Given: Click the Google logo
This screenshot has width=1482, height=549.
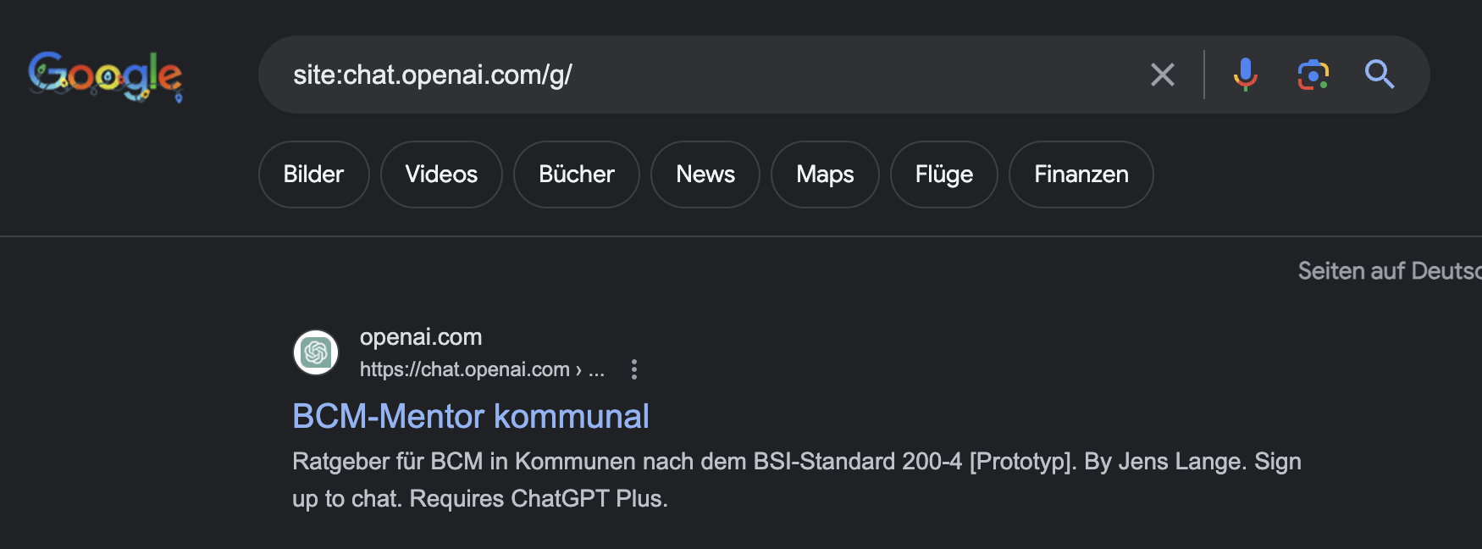Looking at the screenshot, I should click(x=104, y=76).
